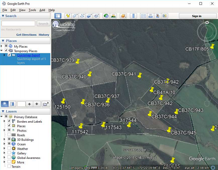Open the historical imagery clock icon
218x170 pixels.
(x=106, y=16)
